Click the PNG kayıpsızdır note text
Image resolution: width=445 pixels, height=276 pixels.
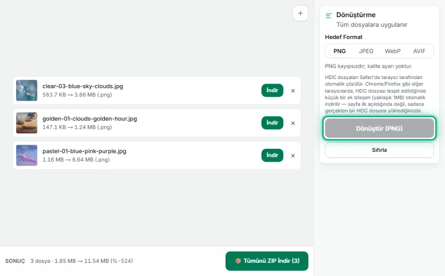(x=368, y=66)
